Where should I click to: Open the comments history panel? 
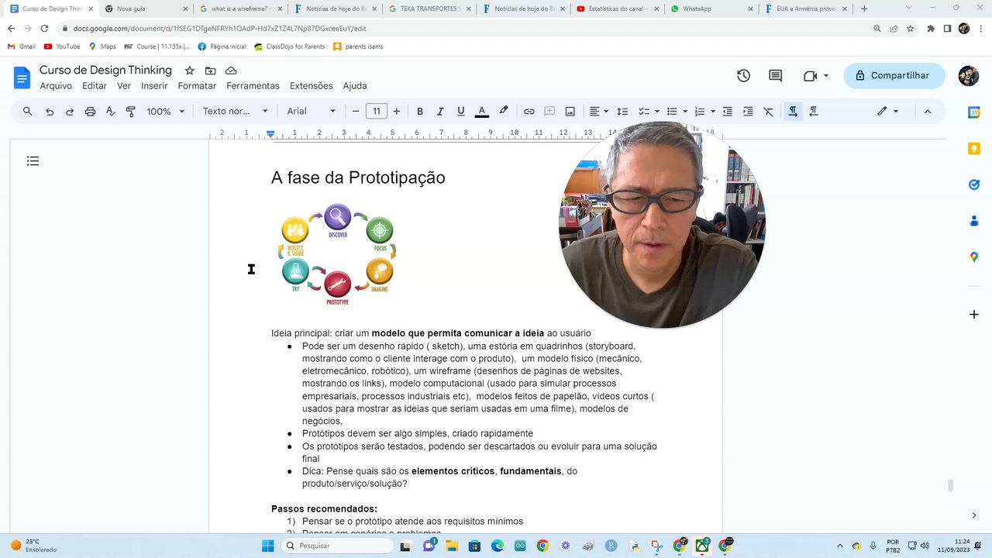pos(775,76)
